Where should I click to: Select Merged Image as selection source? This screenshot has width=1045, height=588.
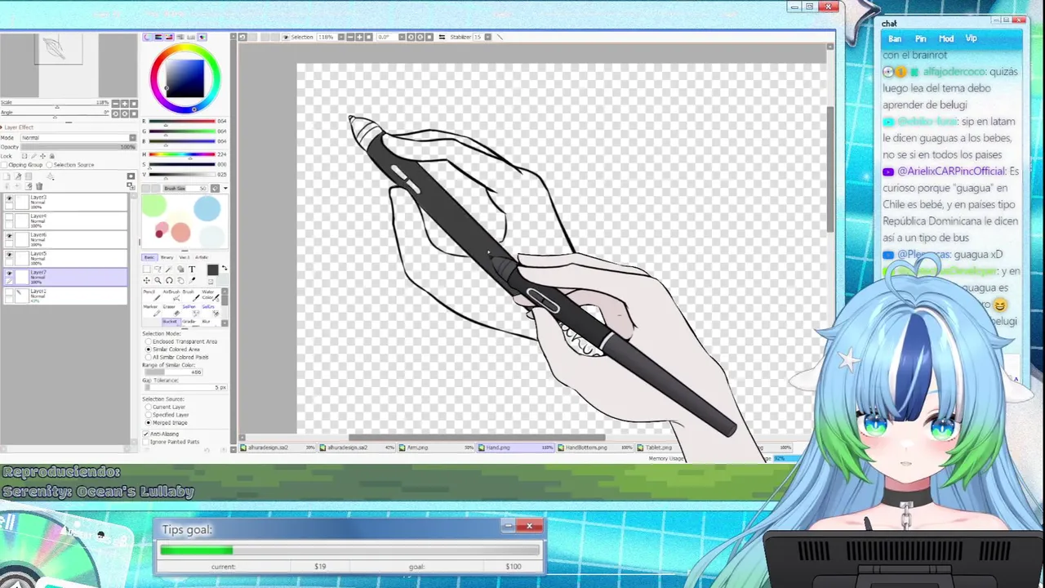point(149,423)
